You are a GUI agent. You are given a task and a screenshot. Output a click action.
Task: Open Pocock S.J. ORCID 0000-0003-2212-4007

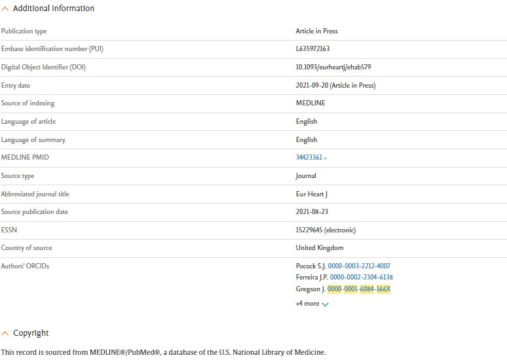[x=359, y=266]
